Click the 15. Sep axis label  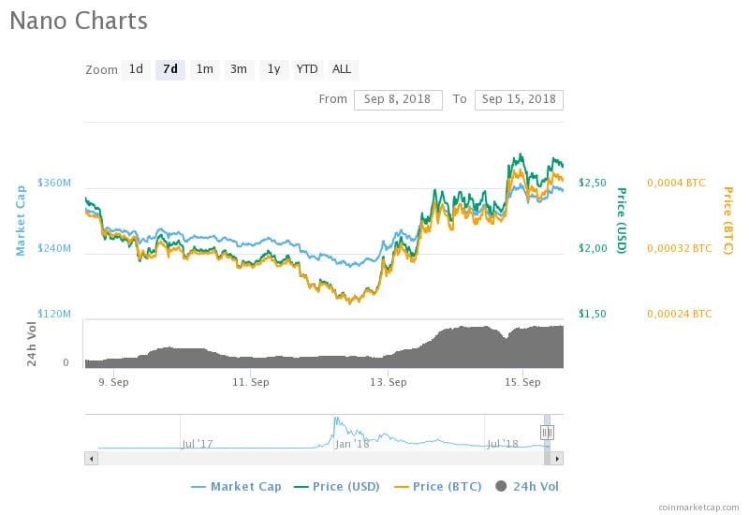tap(522, 382)
